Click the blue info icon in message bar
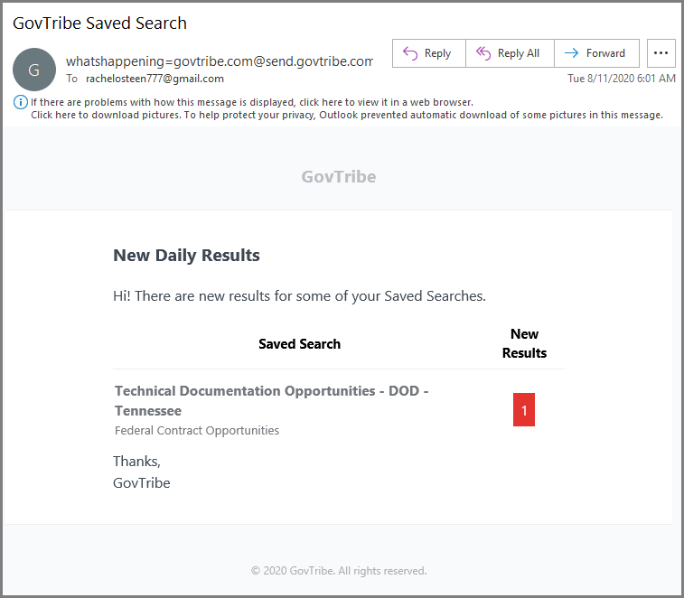This screenshot has width=684, height=598. point(21,102)
